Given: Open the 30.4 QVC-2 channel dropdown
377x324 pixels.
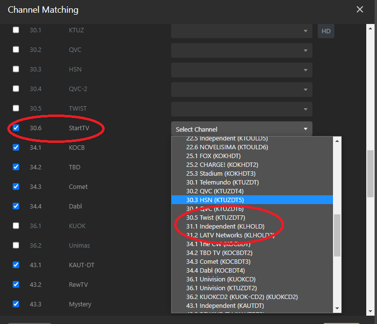Looking at the screenshot, I should click(x=242, y=90).
